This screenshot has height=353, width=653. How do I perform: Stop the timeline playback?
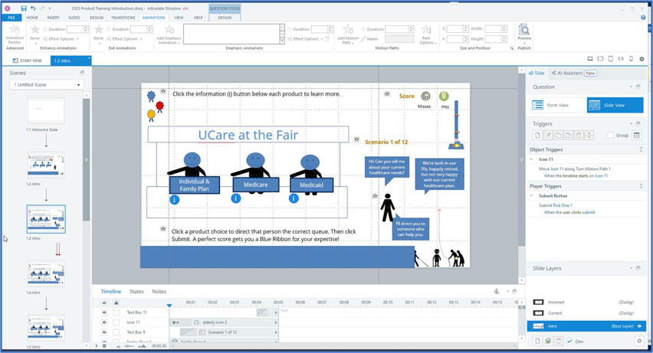(104, 346)
